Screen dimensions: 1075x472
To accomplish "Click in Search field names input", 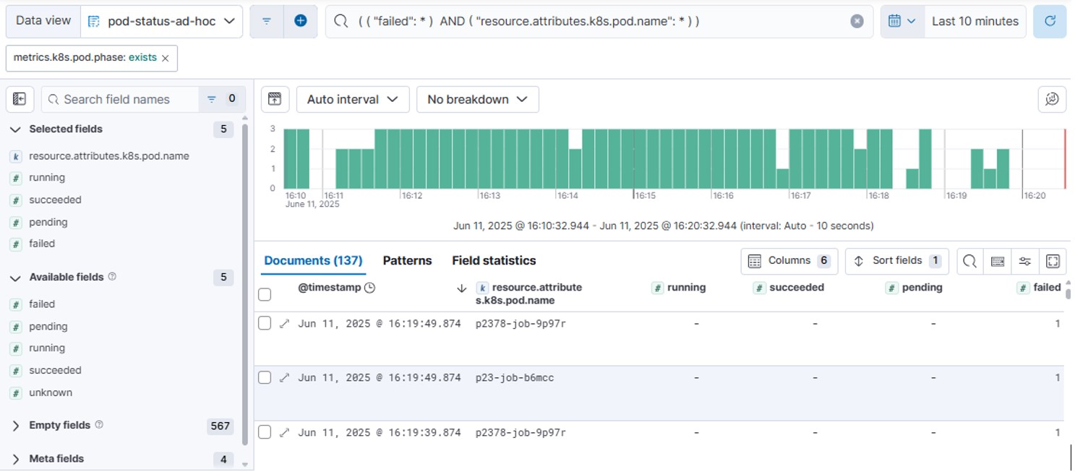I will pos(120,99).
